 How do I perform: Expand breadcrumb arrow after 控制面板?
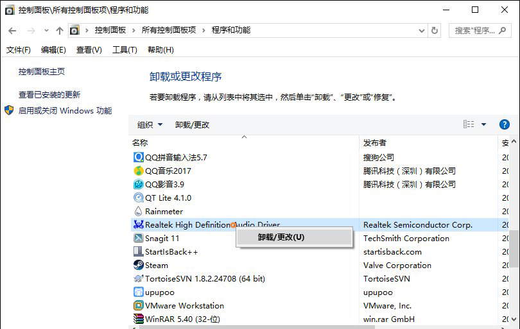point(134,31)
